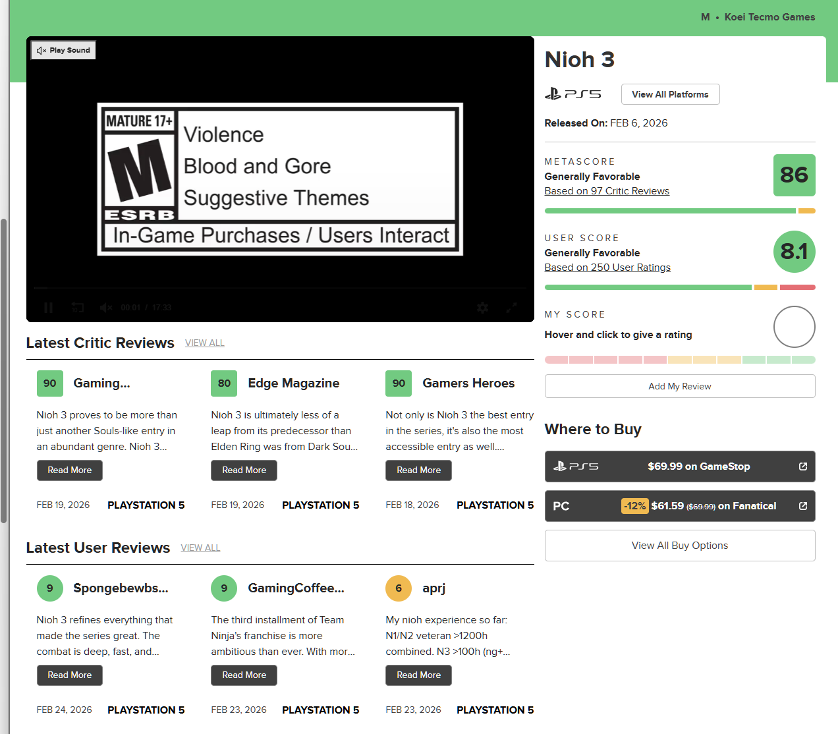
Task: Pause the video trailer
Action: point(48,308)
